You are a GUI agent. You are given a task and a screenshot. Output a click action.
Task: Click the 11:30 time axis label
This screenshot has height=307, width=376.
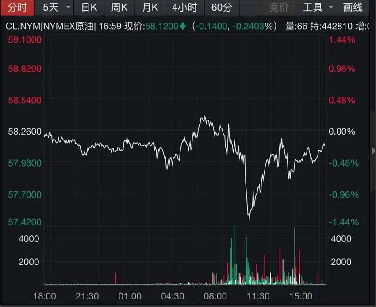[x=258, y=296]
